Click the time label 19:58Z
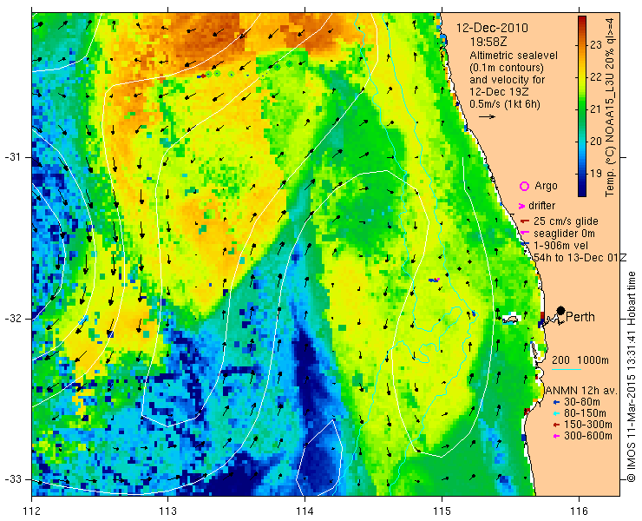This screenshot has height=521, width=642. click(x=488, y=42)
